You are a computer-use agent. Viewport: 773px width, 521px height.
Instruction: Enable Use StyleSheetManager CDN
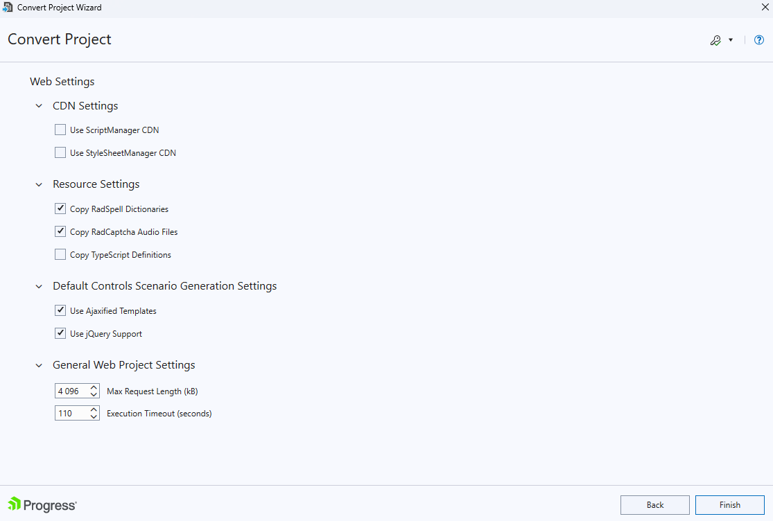click(60, 152)
